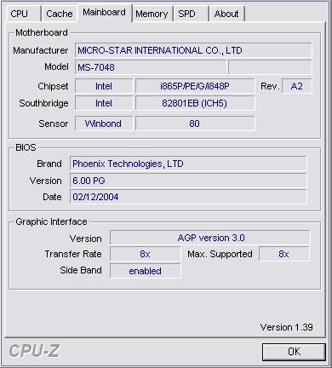332x368 pixels.
Task: Click the empty field beside Model
Action: pyautogui.click(x=270, y=67)
